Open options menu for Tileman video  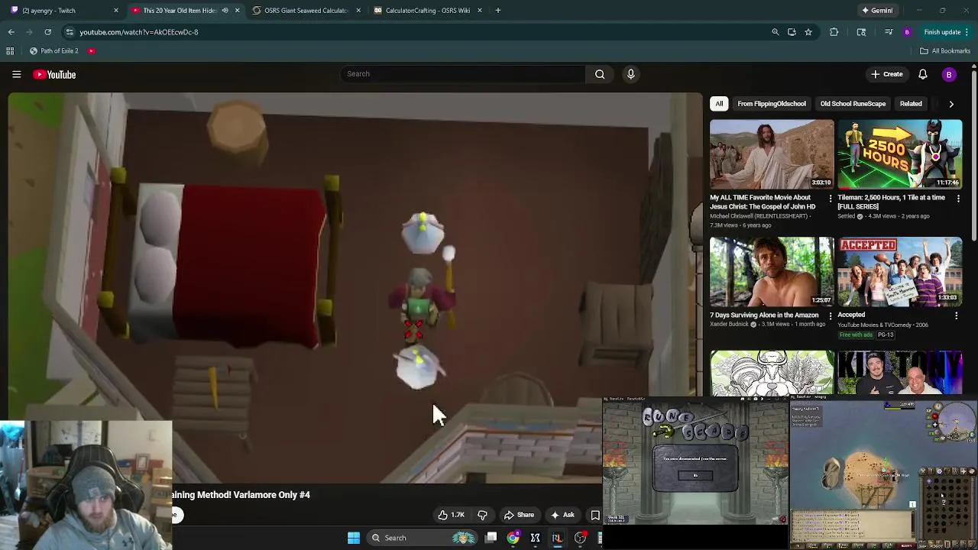pos(958,199)
